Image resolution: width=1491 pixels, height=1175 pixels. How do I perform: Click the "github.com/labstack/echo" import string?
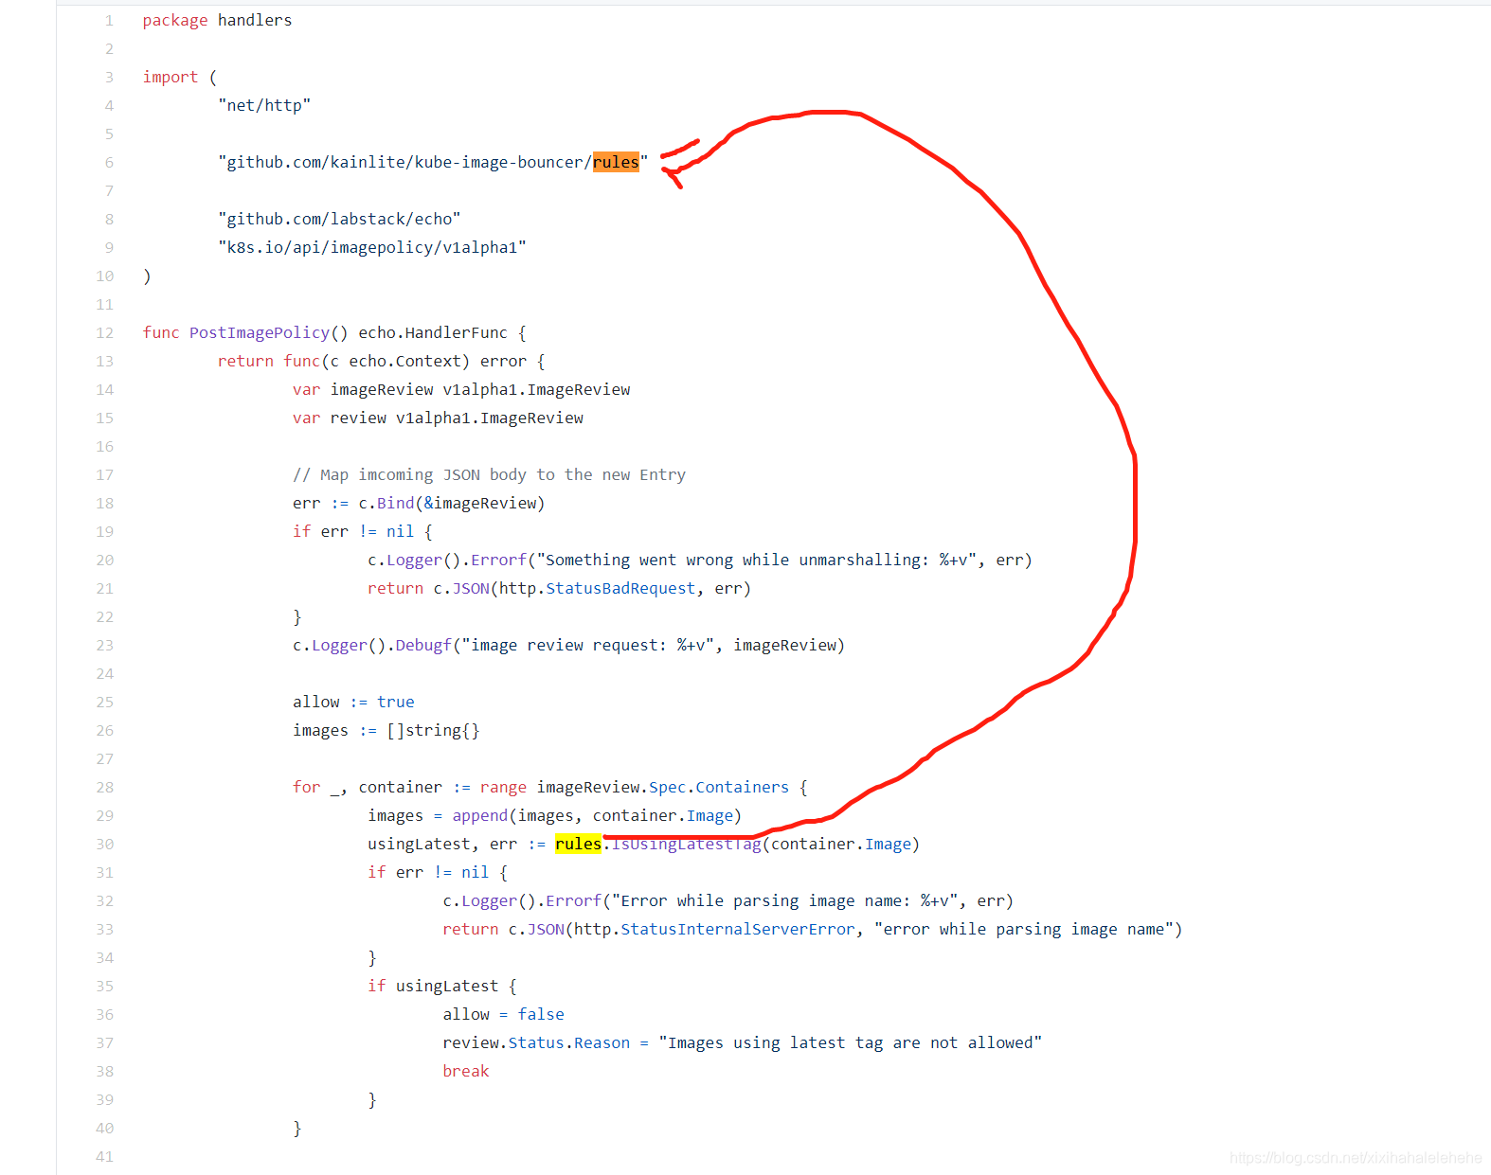(x=339, y=219)
